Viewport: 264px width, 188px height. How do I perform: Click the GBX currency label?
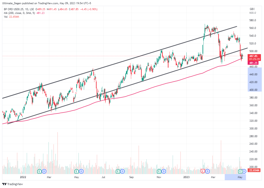[252, 9]
